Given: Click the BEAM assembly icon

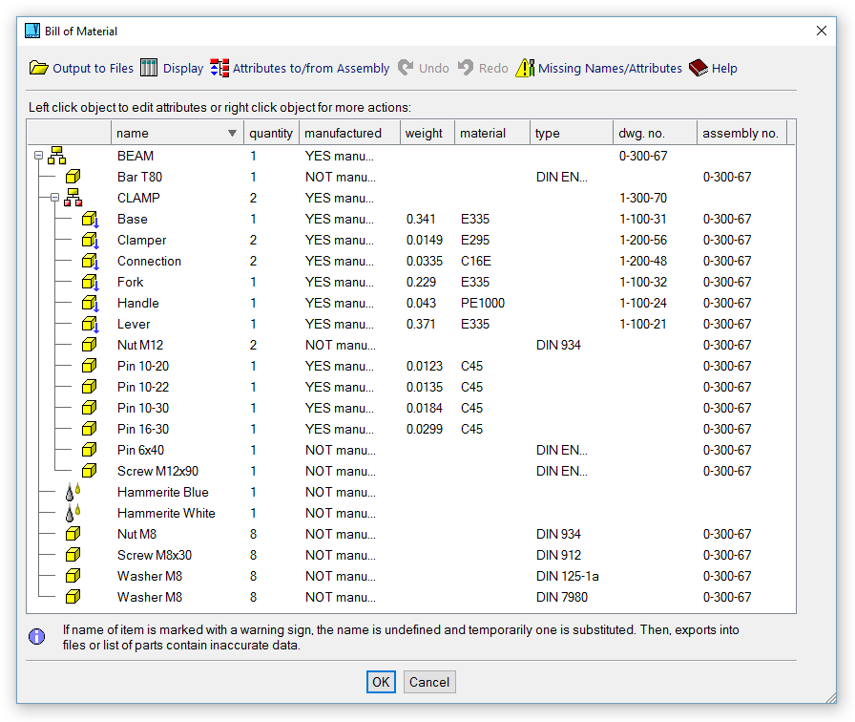Looking at the screenshot, I should tap(57, 156).
